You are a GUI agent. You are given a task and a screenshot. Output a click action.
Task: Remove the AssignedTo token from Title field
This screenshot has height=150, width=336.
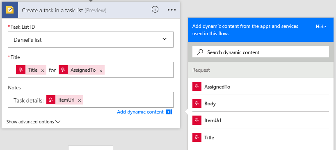click(x=101, y=70)
